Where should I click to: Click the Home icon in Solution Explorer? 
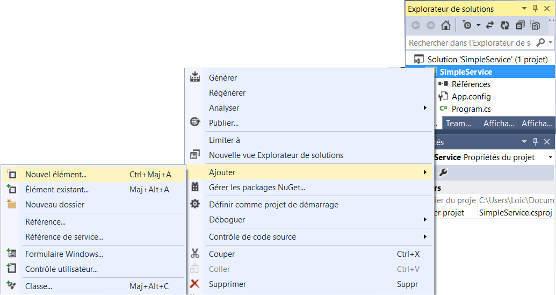445,25
